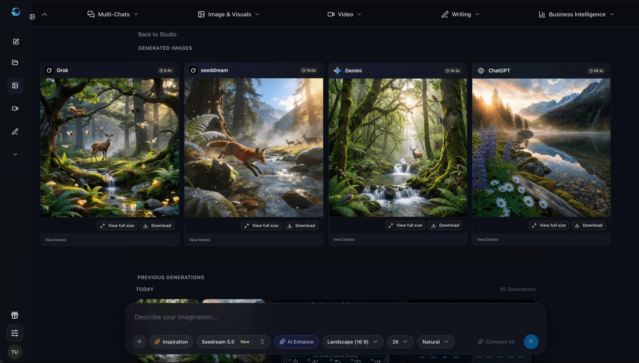Click the Grok 6.4s generation time badge

coord(165,71)
